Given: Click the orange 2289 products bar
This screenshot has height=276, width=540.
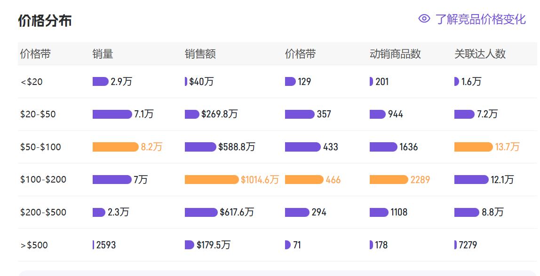Looking at the screenshot, I should pos(389,179).
